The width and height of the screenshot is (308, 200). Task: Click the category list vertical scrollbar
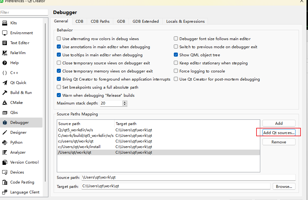click(45, 102)
